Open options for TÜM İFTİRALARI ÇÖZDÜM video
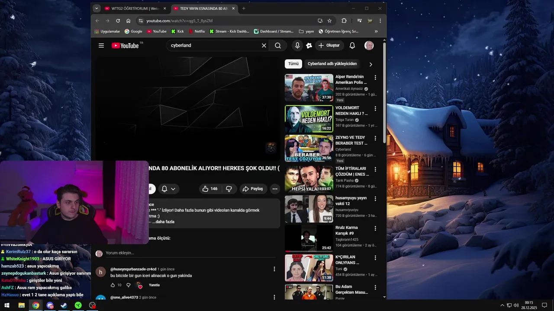The width and height of the screenshot is (554, 311). pyautogui.click(x=375, y=169)
